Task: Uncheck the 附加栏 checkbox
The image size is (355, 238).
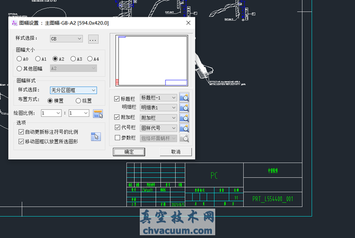Action: pyautogui.click(x=117, y=117)
